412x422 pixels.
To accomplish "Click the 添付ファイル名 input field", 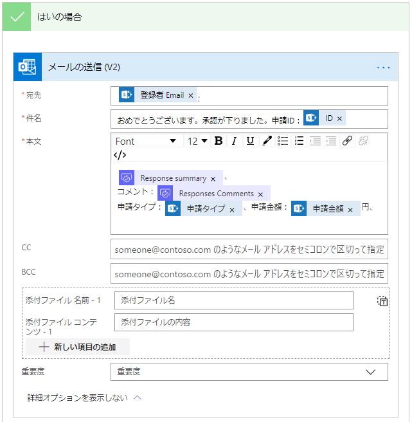I will (x=234, y=300).
